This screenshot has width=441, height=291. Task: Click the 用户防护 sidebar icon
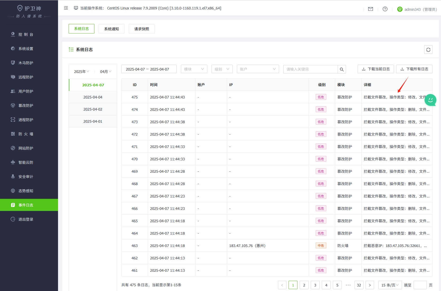click(13, 91)
